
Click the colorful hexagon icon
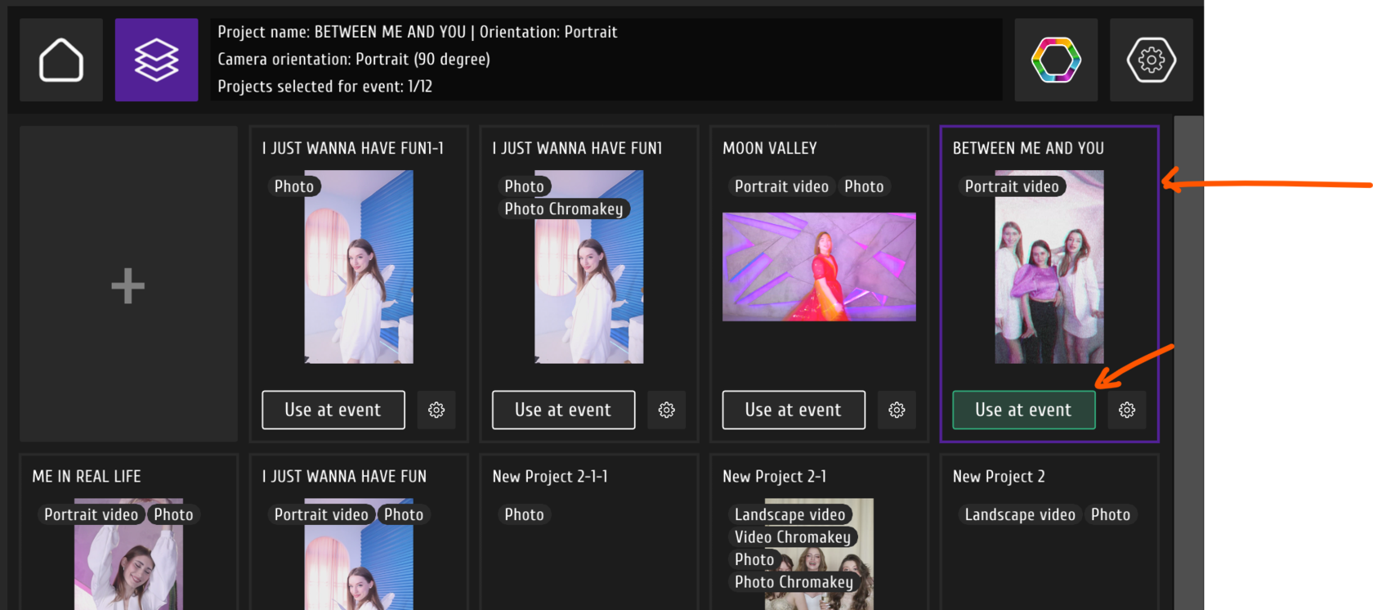1056,60
